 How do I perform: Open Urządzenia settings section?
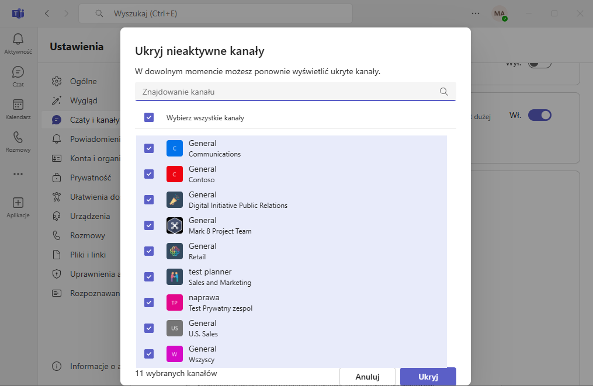[x=81, y=216]
